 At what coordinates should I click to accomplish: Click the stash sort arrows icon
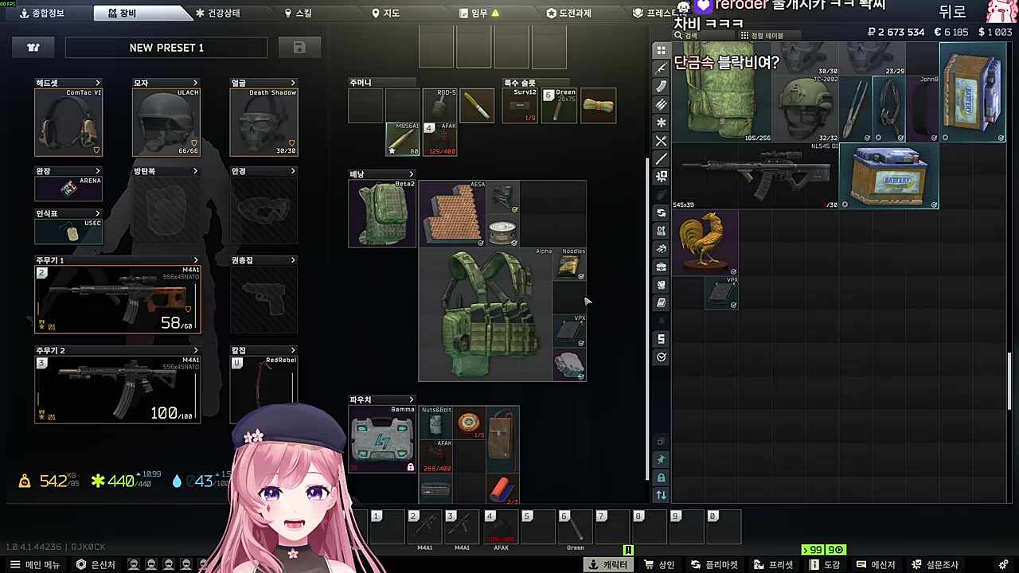[x=661, y=495]
